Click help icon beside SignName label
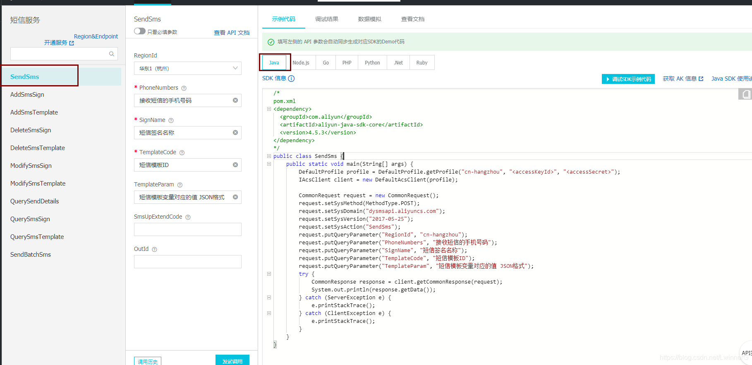Viewport: 752px width, 365px height. (x=171, y=120)
